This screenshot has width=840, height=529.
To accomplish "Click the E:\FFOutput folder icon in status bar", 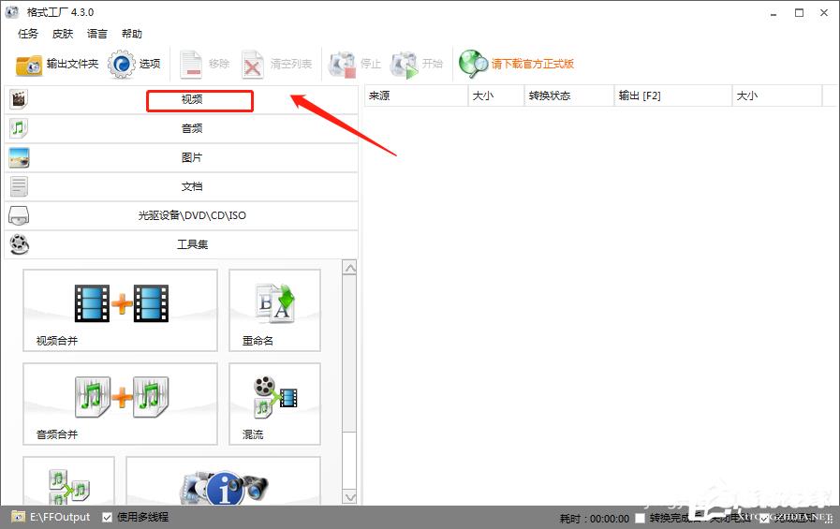I will pos(18,517).
